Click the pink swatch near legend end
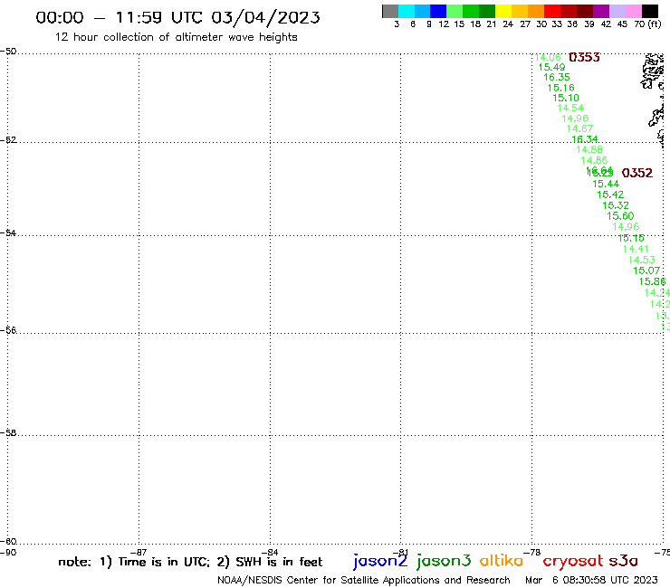The image size is (670, 588). pos(633,11)
